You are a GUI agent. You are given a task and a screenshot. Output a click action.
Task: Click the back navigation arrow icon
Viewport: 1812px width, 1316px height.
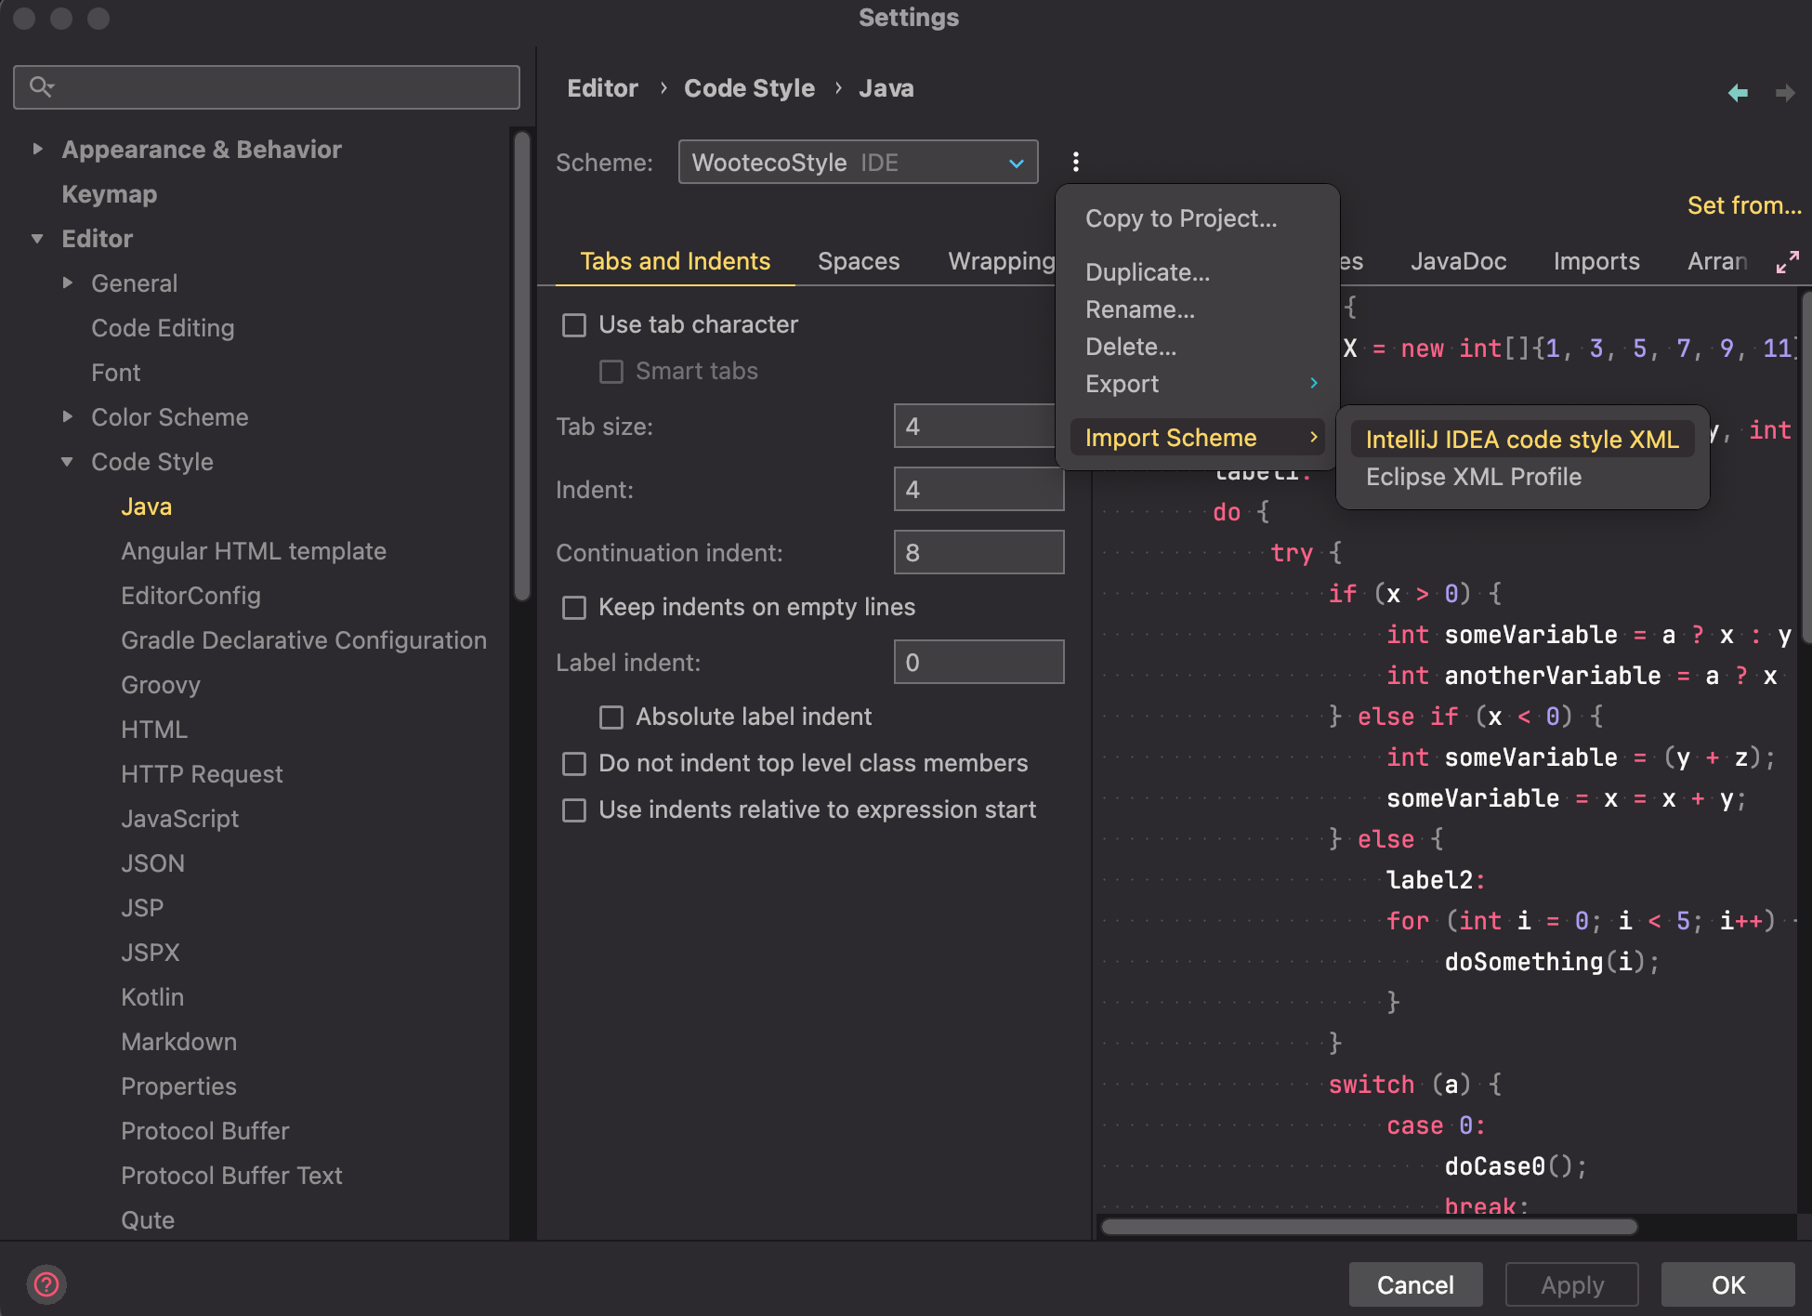point(1738,93)
